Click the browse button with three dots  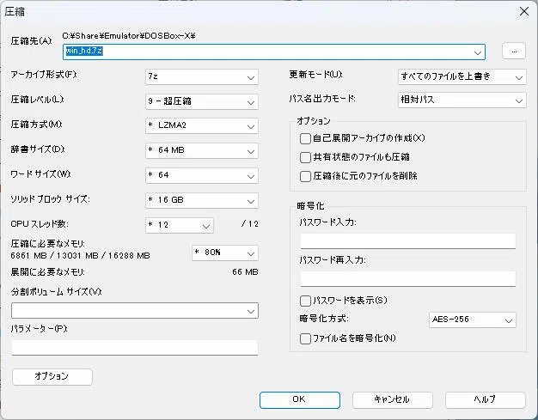[514, 52]
